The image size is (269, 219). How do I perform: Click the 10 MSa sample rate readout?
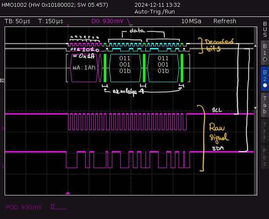pos(191,21)
